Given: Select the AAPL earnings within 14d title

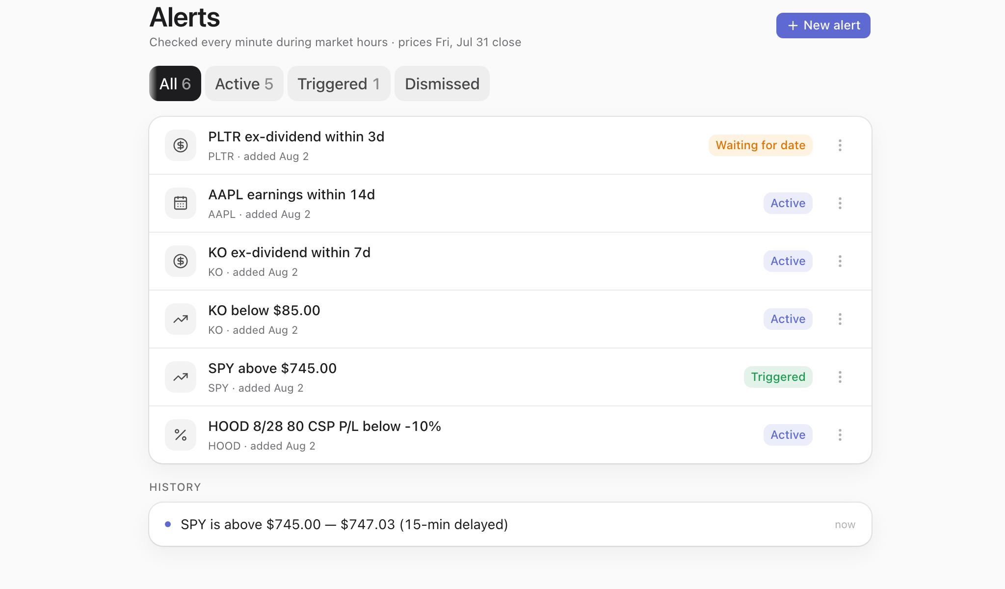Looking at the screenshot, I should tap(291, 195).
